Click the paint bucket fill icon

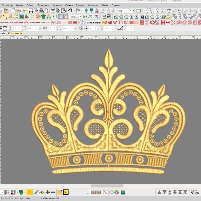(42, 192)
